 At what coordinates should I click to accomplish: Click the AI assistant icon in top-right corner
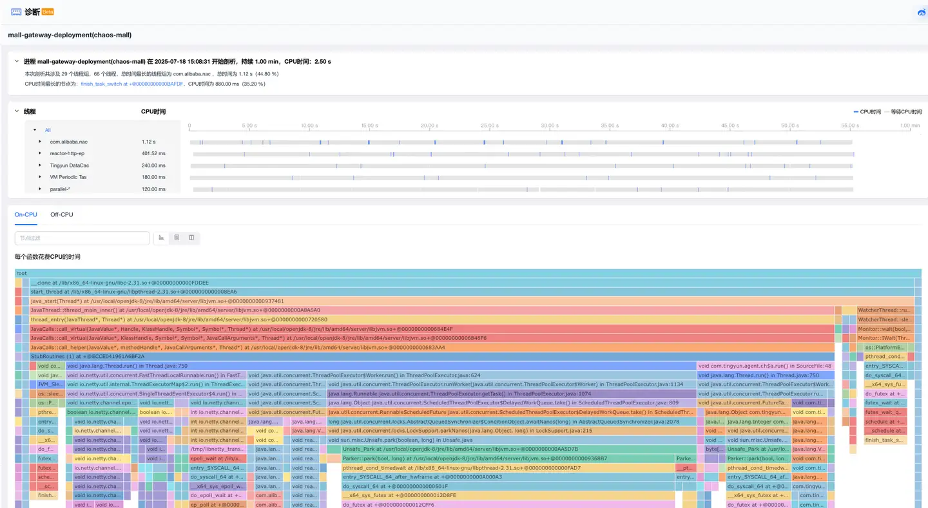point(922,12)
